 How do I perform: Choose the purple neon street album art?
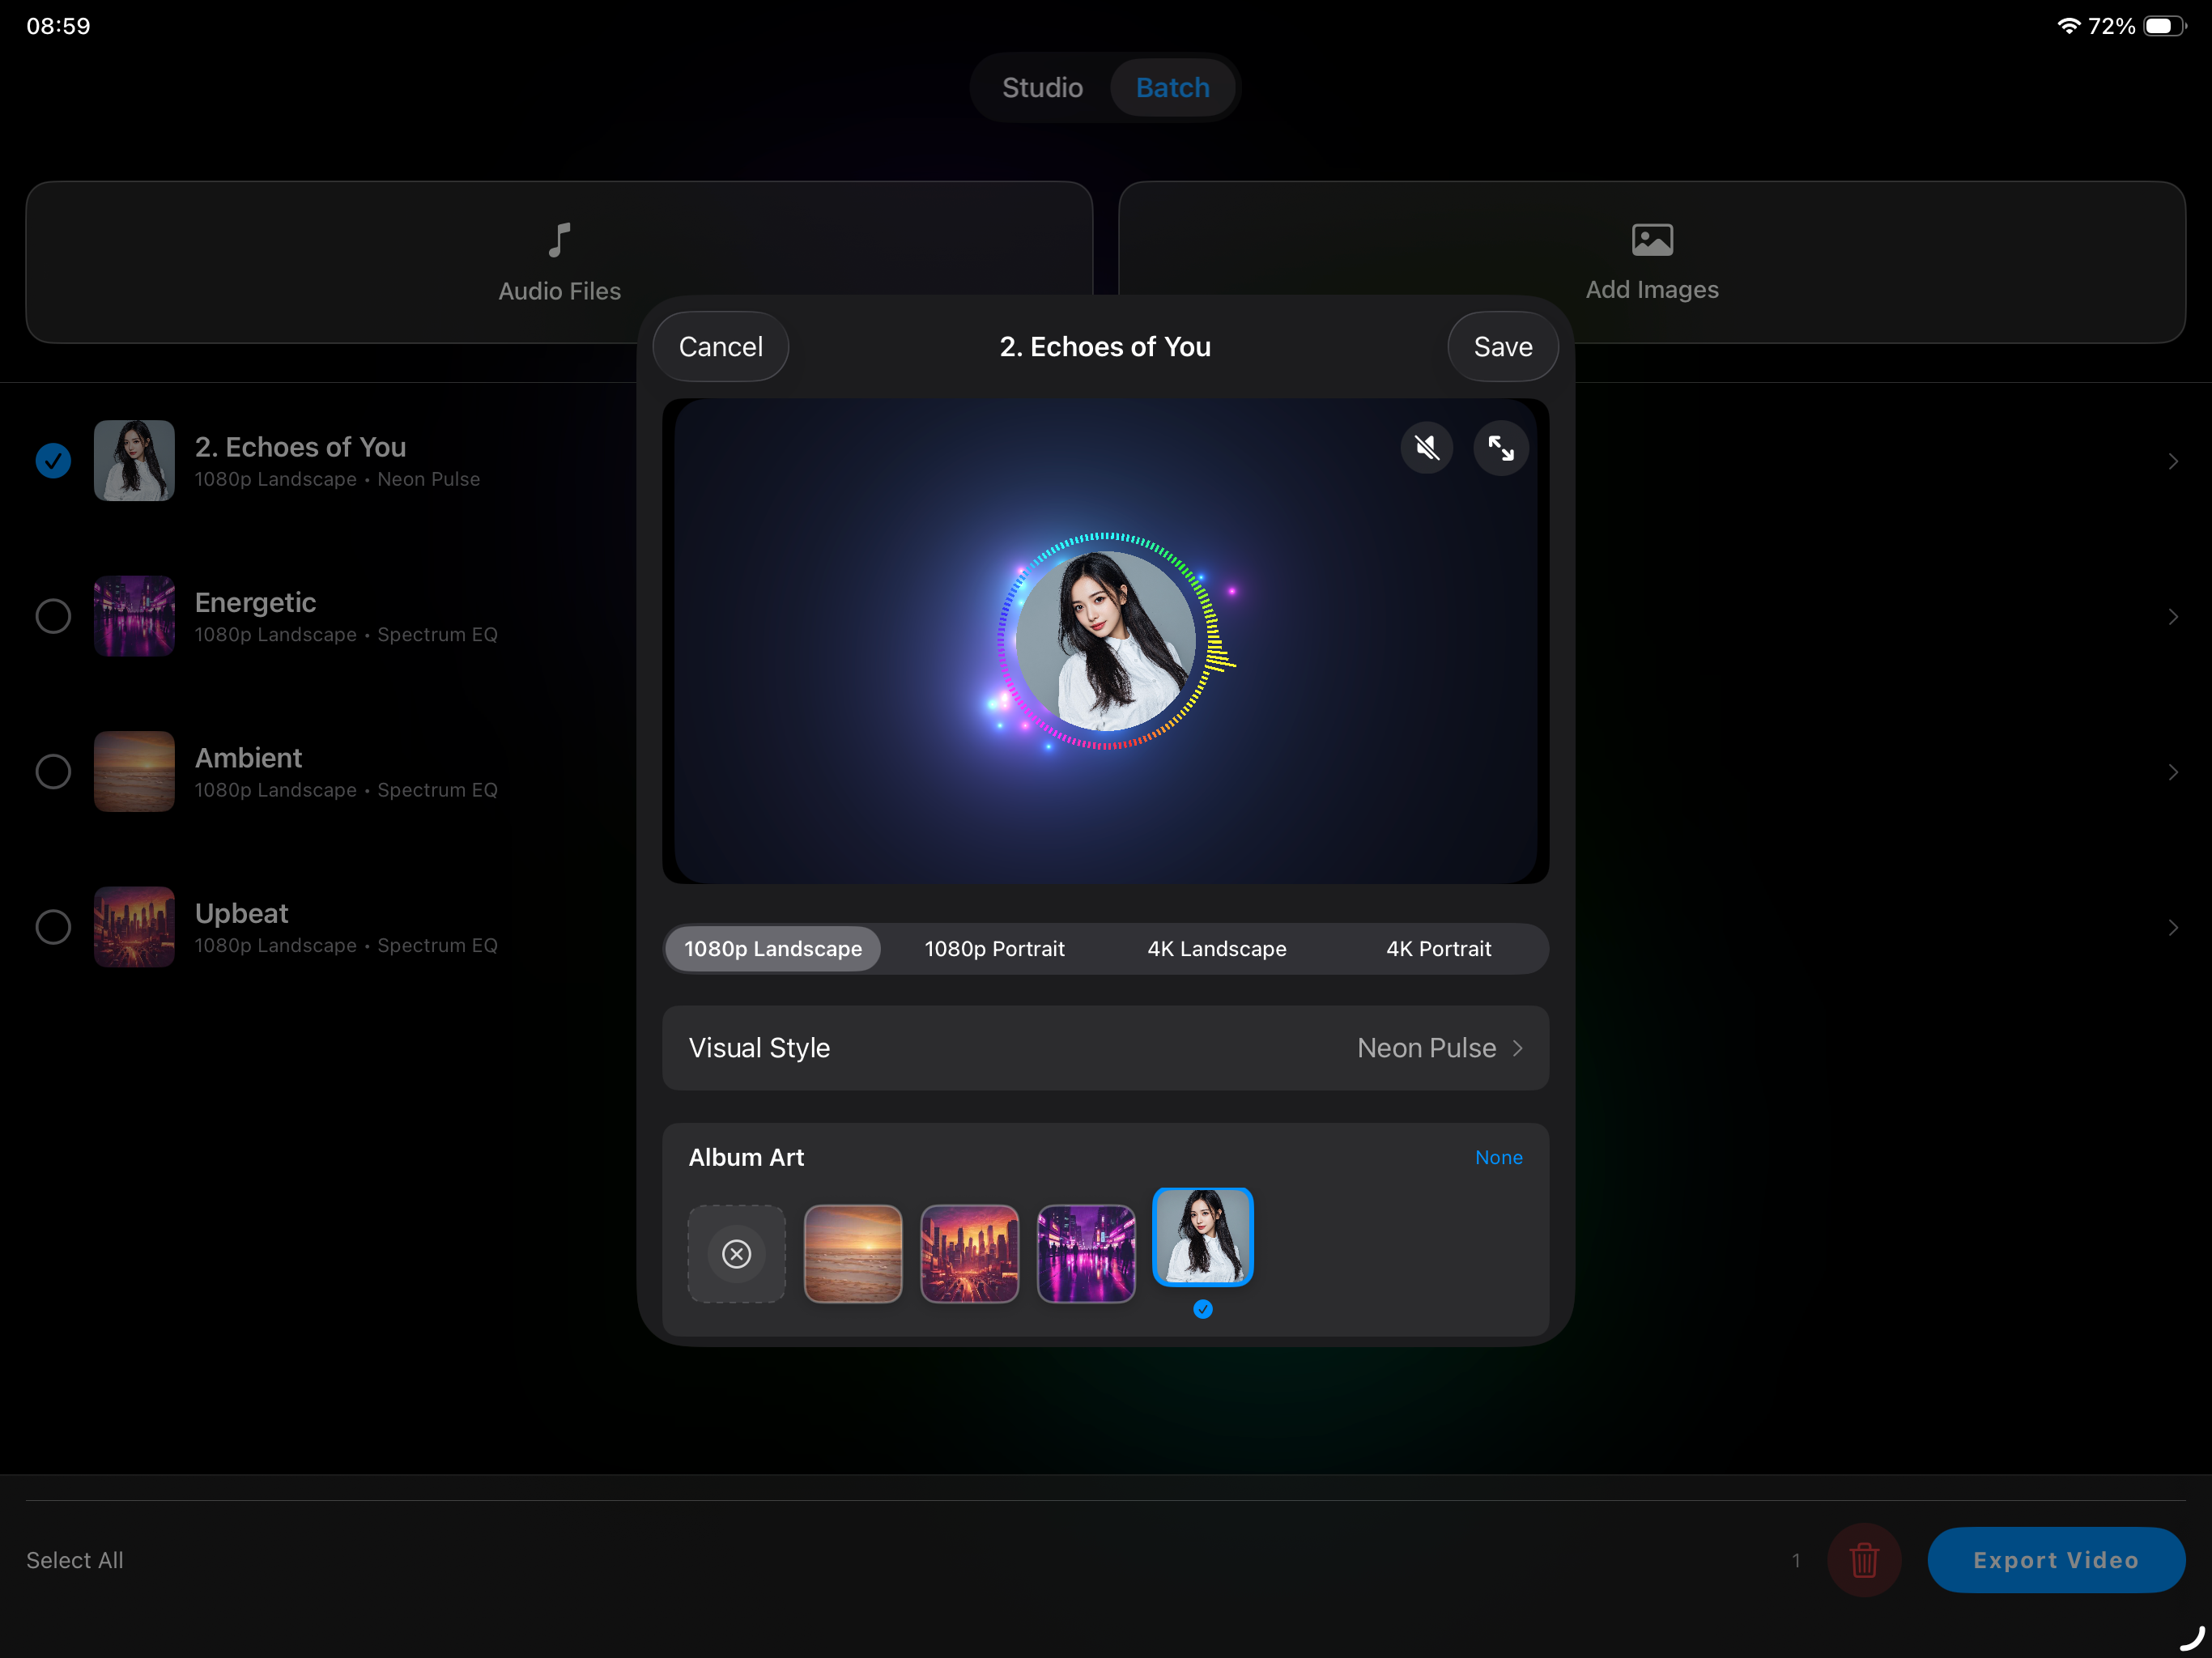[1086, 1253]
